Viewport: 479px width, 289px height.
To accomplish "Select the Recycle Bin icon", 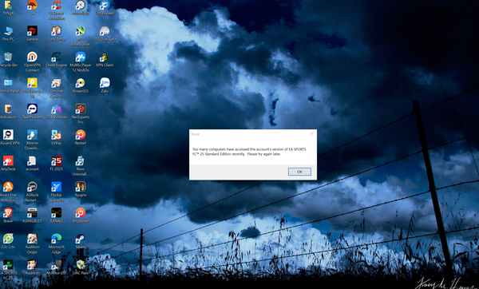I will pyautogui.click(x=8, y=59).
